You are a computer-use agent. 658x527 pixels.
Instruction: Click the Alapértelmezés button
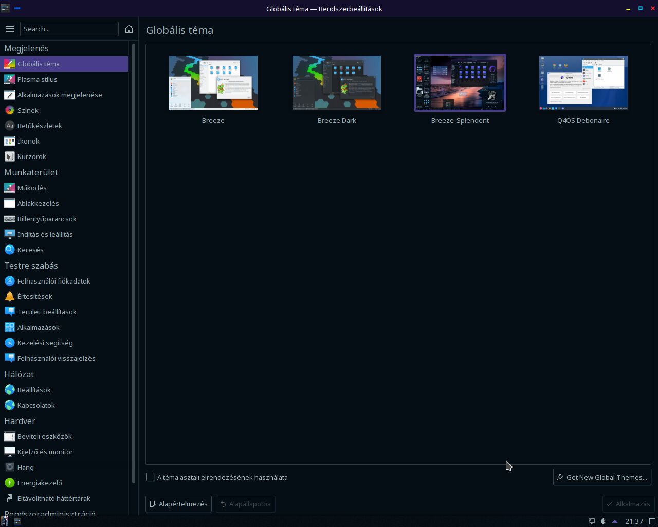pyautogui.click(x=178, y=504)
